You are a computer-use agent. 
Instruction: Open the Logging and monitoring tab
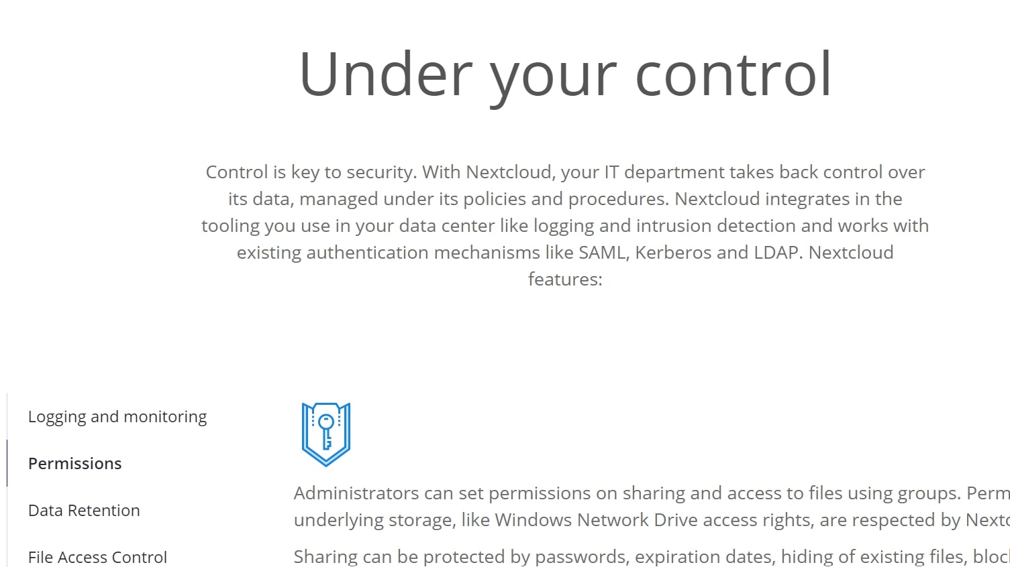[x=117, y=417]
